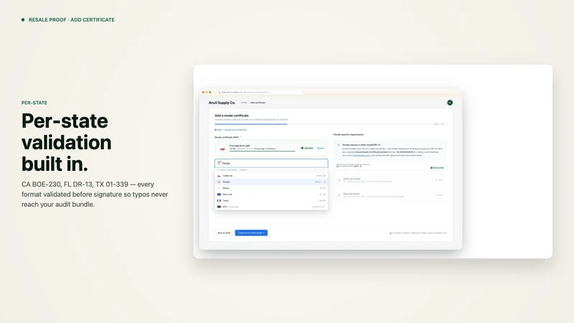Click the checkmark beside selected Florida option

(324, 182)
